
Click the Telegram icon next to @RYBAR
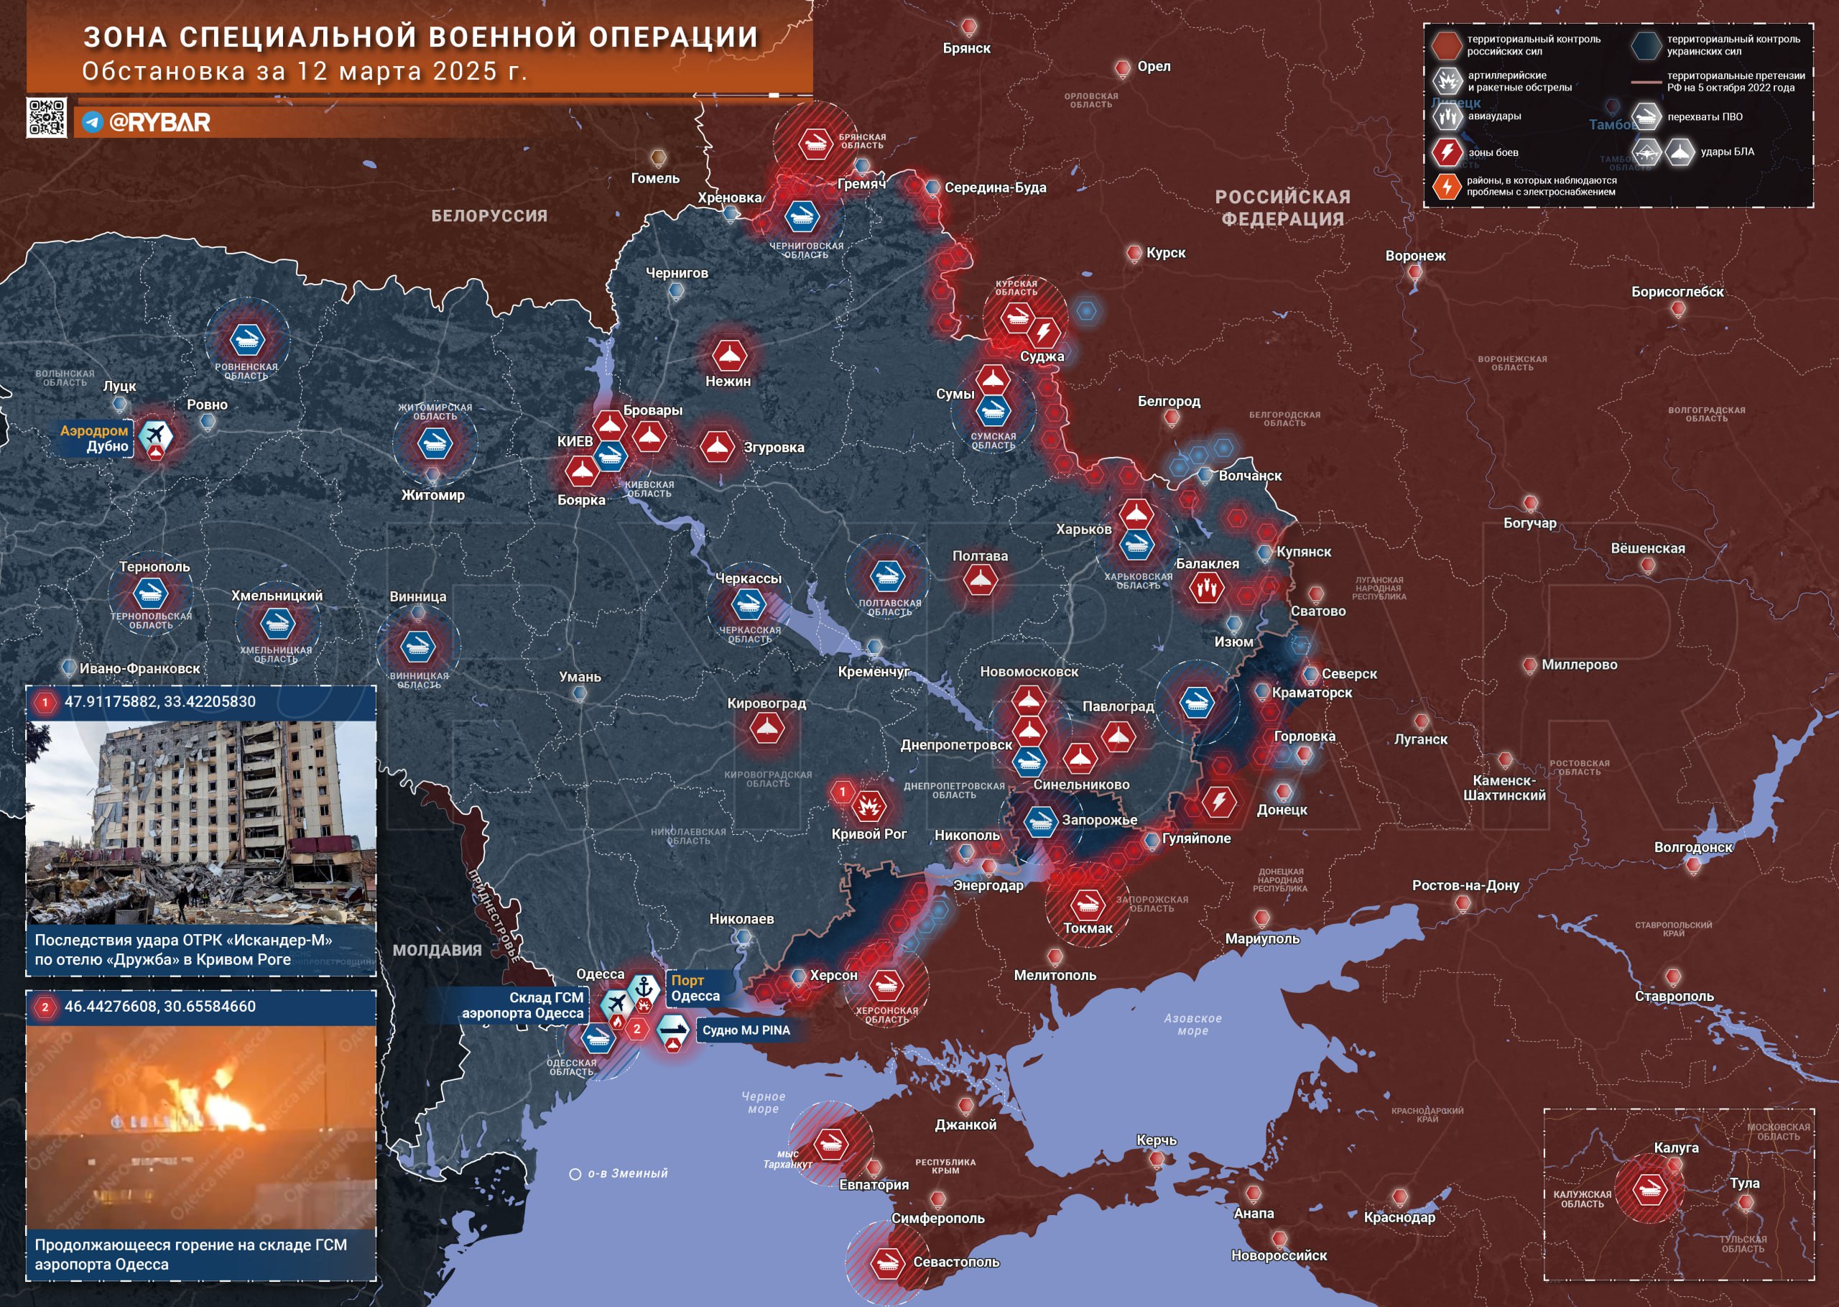[93, 121]
